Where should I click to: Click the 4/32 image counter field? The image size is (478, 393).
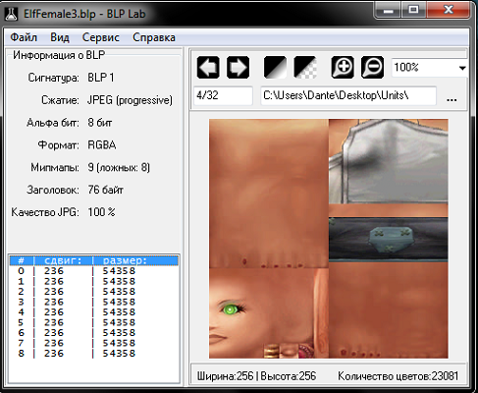point(223,95)
